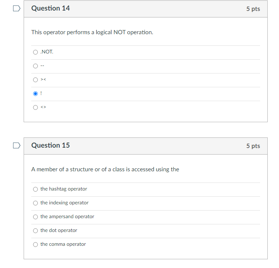Choose the hashtag operator radio button
279x268 pixels.
pyautogui.click(x=35, y=189)
